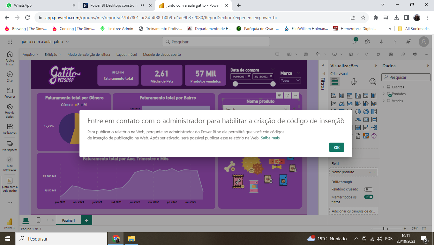Viewport: 434px width, 245px height.
Task: Open Modelo de dados aberto
Action: click(x=162, y=55)
